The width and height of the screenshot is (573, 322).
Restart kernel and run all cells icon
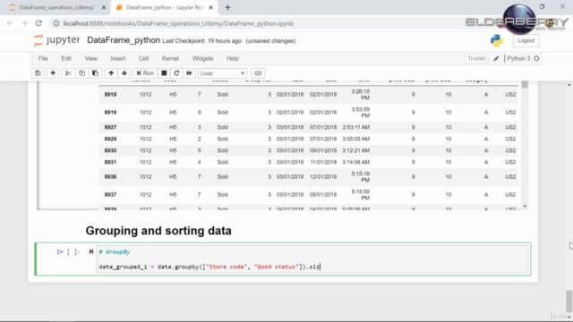pos(189,73)
